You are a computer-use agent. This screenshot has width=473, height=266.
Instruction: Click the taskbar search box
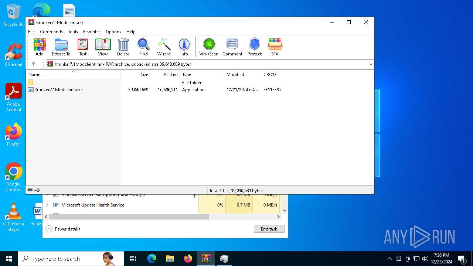[x=71, y=259]
